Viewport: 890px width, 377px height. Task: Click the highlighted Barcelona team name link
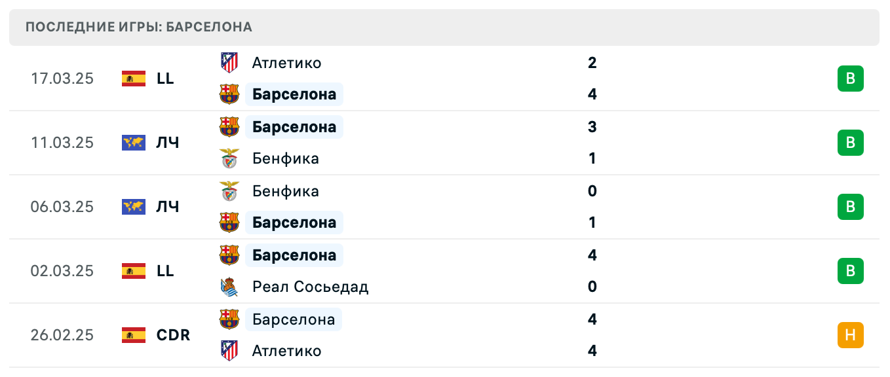(x=294, y=94)
